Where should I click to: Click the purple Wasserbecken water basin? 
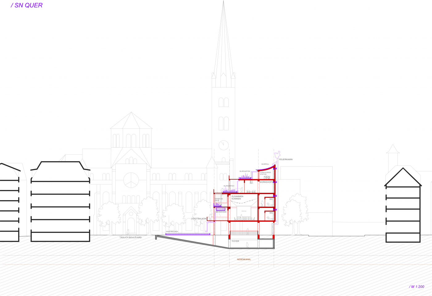pyautogui.click(x=188, y=234)
